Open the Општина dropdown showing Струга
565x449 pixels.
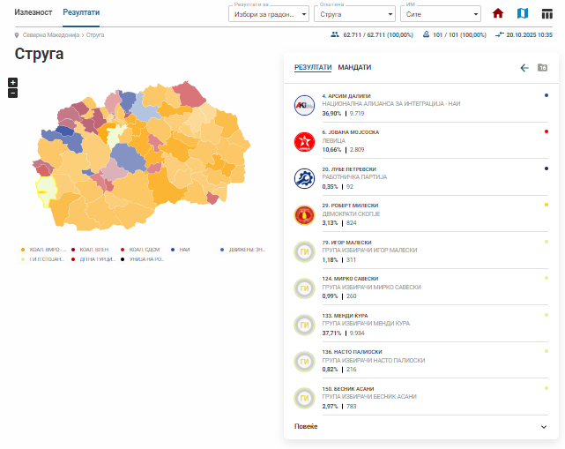[x=353, y=15]
